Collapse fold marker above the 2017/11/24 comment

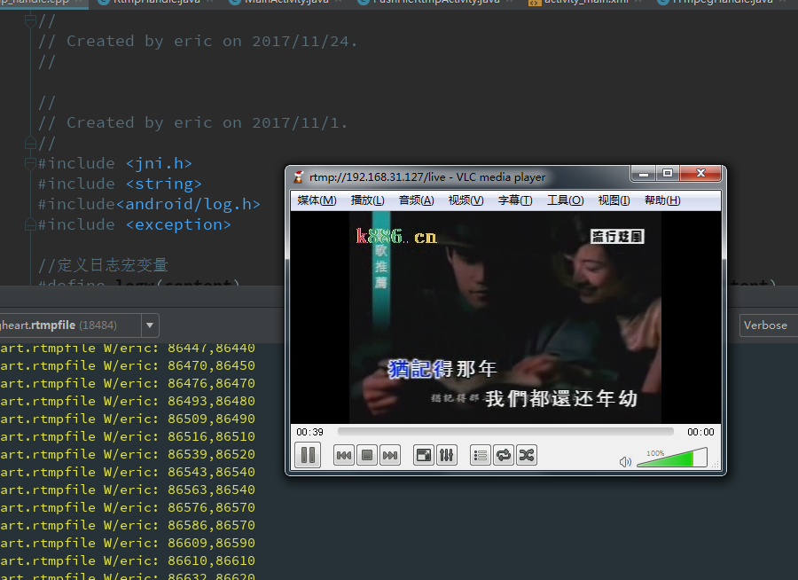pyautogui.click(x=30, y=21)
